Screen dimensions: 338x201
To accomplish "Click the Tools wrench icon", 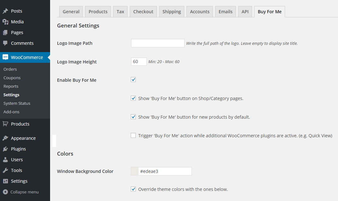I will [5, 170].
